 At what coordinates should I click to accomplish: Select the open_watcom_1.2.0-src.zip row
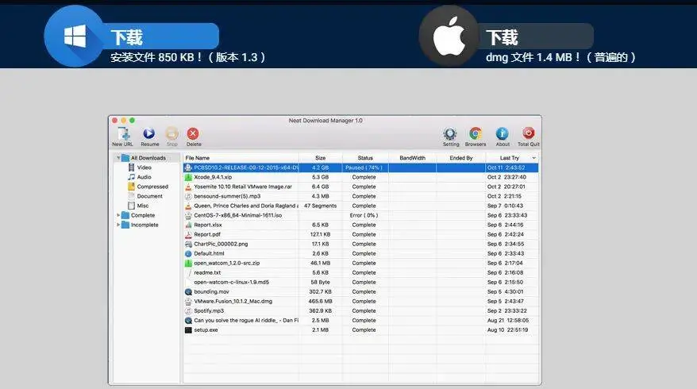pos(360,264)
